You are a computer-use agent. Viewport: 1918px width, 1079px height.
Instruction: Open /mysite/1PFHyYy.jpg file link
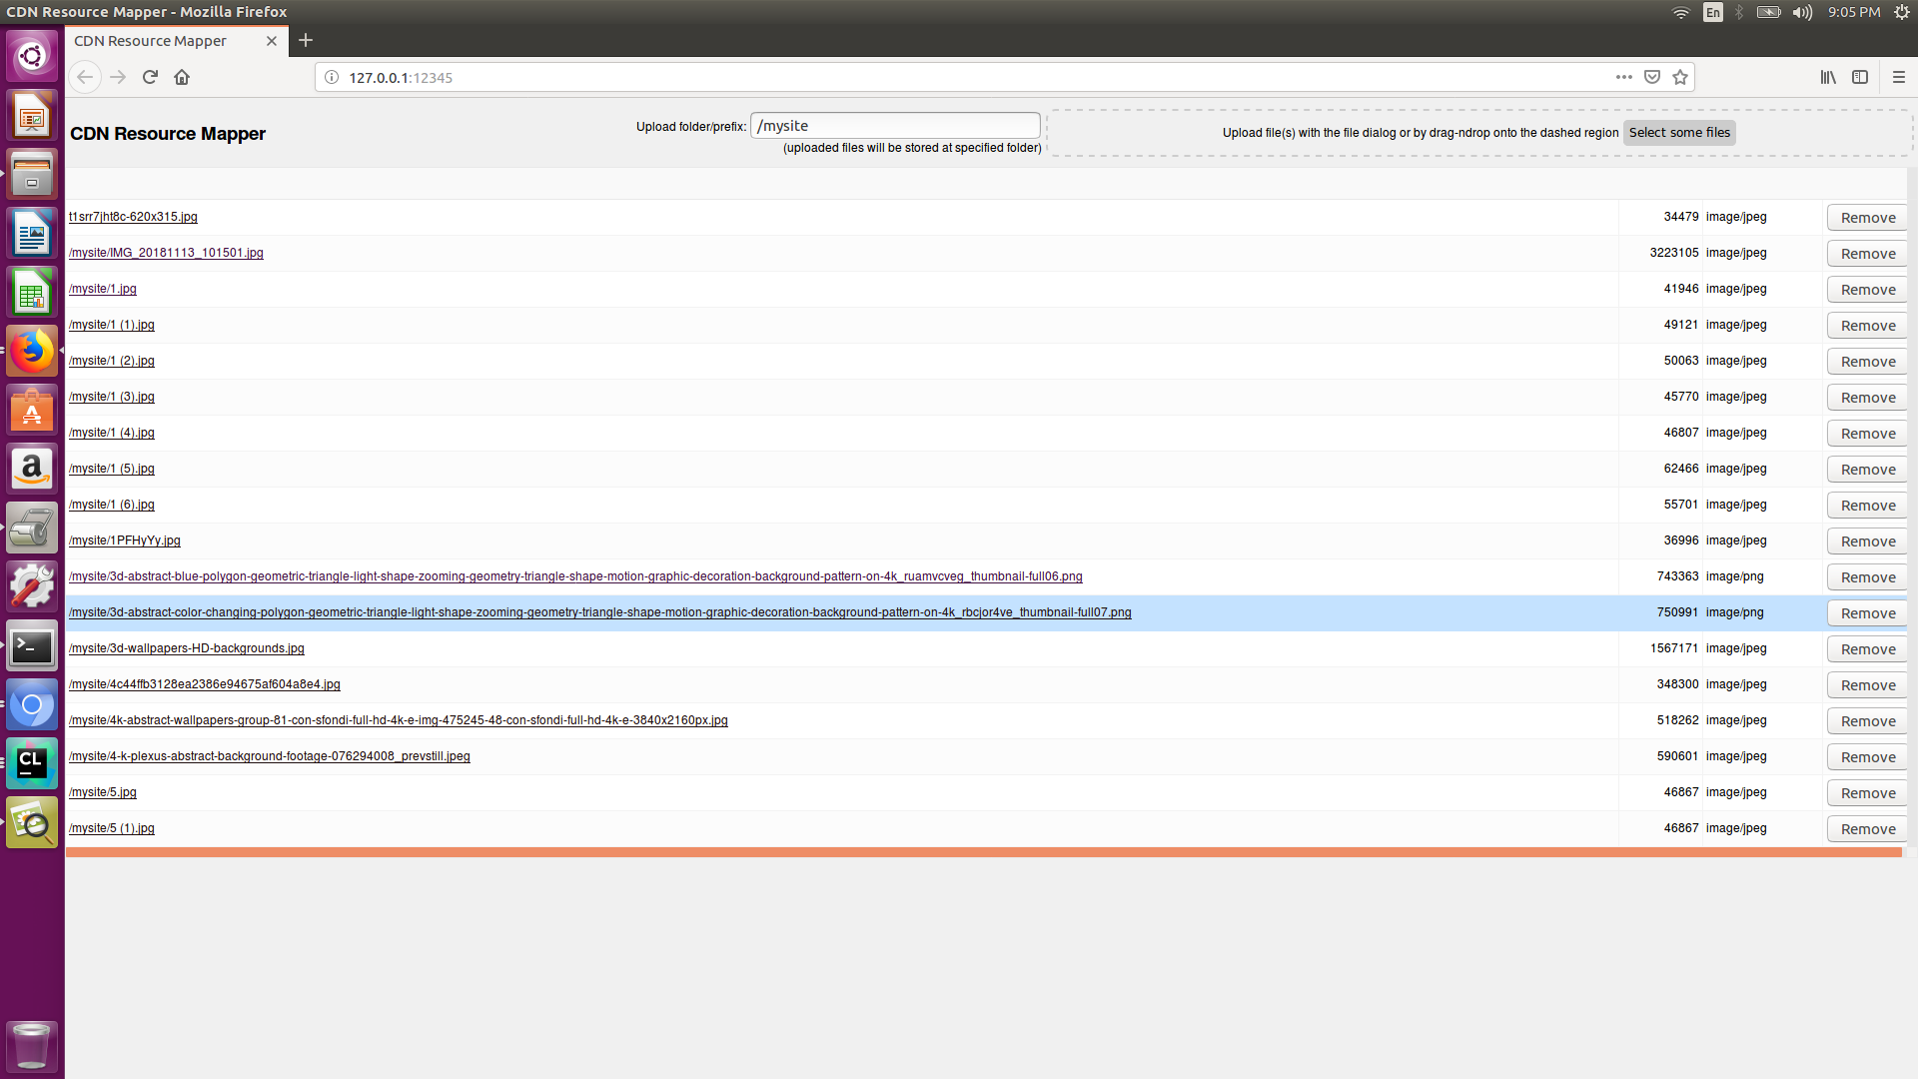click(125, 540)
